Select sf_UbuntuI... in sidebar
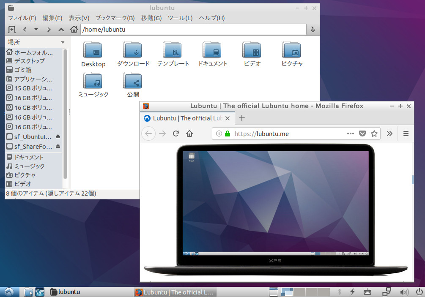Image resolution: width=425 pixels, height=297 pixels. [29, 137]
